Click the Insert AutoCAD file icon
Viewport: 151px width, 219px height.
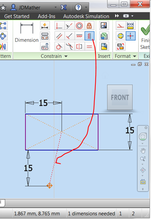click(104, 46)
